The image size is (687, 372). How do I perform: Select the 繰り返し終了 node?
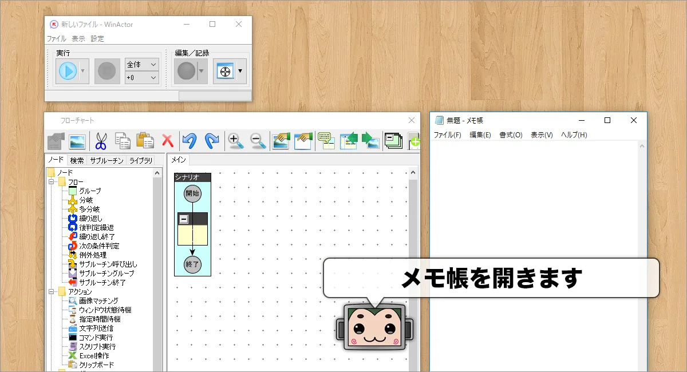click(x=97, y=237)
